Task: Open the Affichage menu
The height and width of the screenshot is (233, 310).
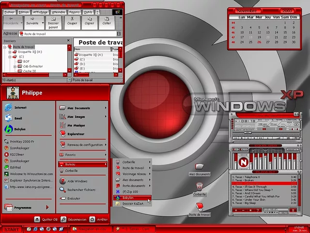Action: [40, 12]
